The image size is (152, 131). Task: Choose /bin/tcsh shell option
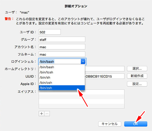click(x=62, y=72)
